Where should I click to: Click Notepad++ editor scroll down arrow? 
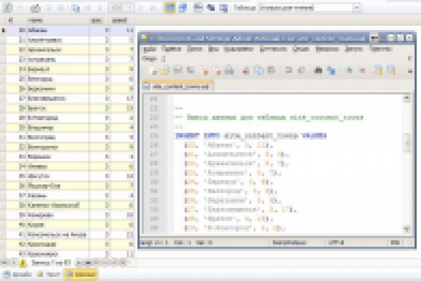click(x=406, y=229)
